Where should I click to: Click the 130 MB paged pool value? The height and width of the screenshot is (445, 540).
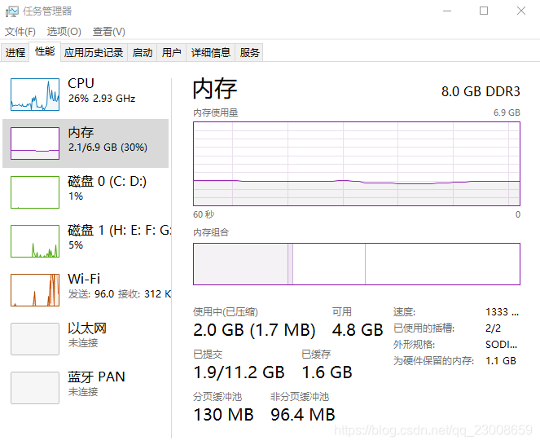tap(223, 415)
